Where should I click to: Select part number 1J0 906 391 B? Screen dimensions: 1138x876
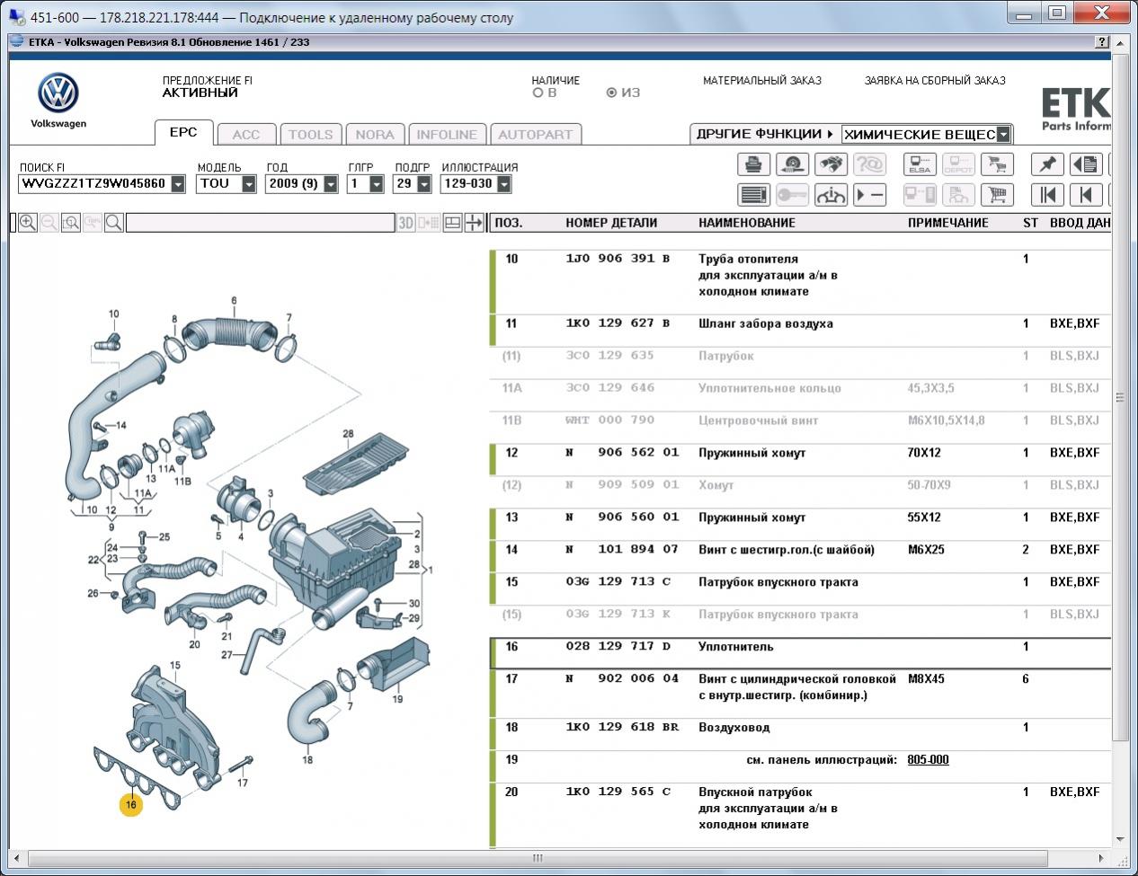tap(618, 260)
